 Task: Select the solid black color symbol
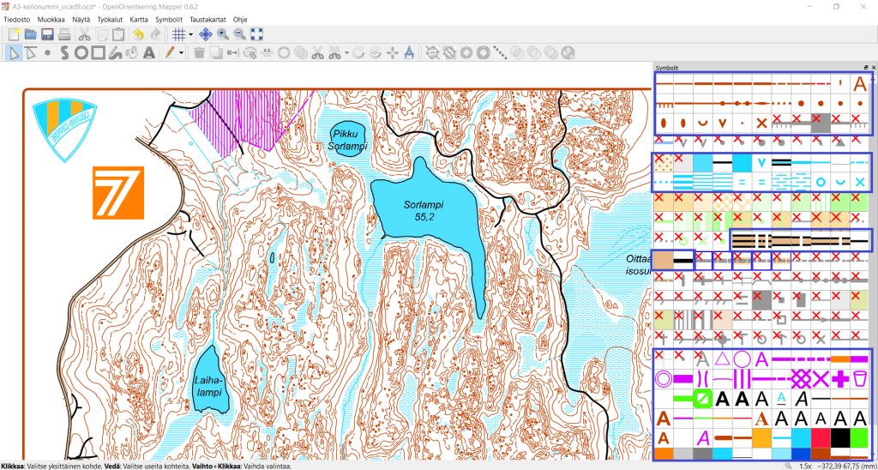[839, 437]
